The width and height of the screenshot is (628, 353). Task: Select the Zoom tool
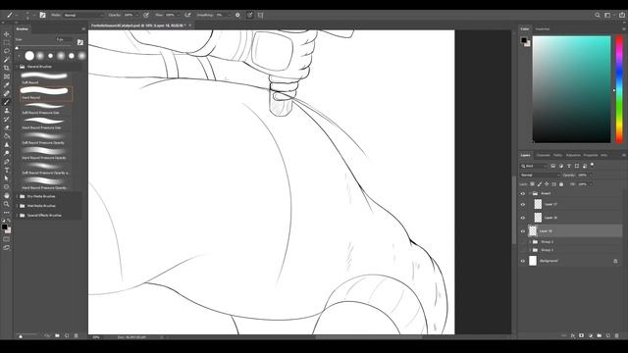coord(7,204)
